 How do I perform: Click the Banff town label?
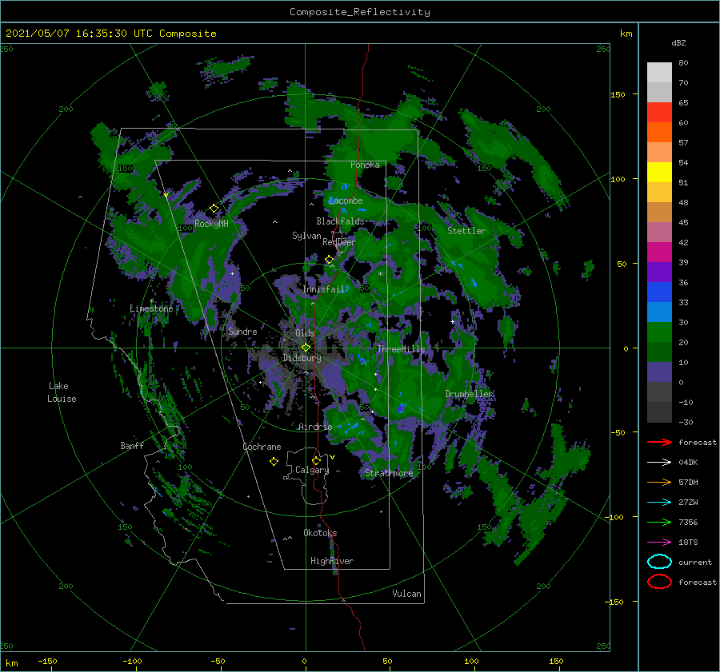(132, 445)
